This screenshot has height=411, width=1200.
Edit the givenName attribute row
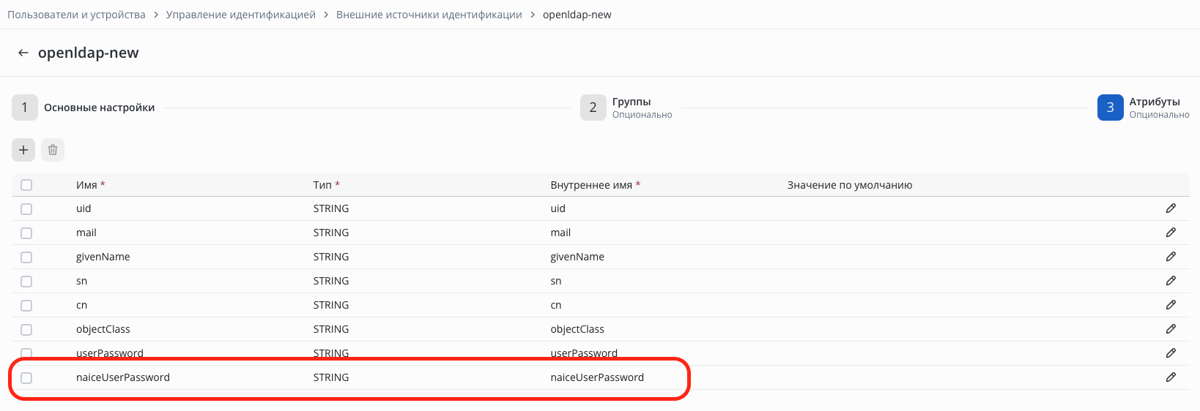(1171, 257)
